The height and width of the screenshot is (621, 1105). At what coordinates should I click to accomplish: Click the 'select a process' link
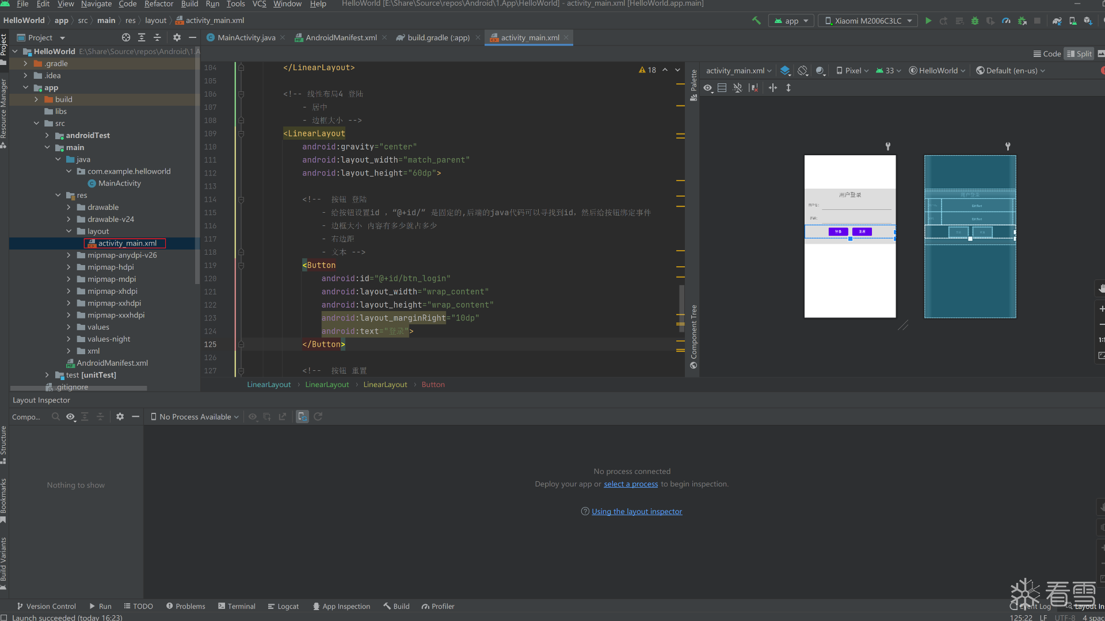point(630,484)
